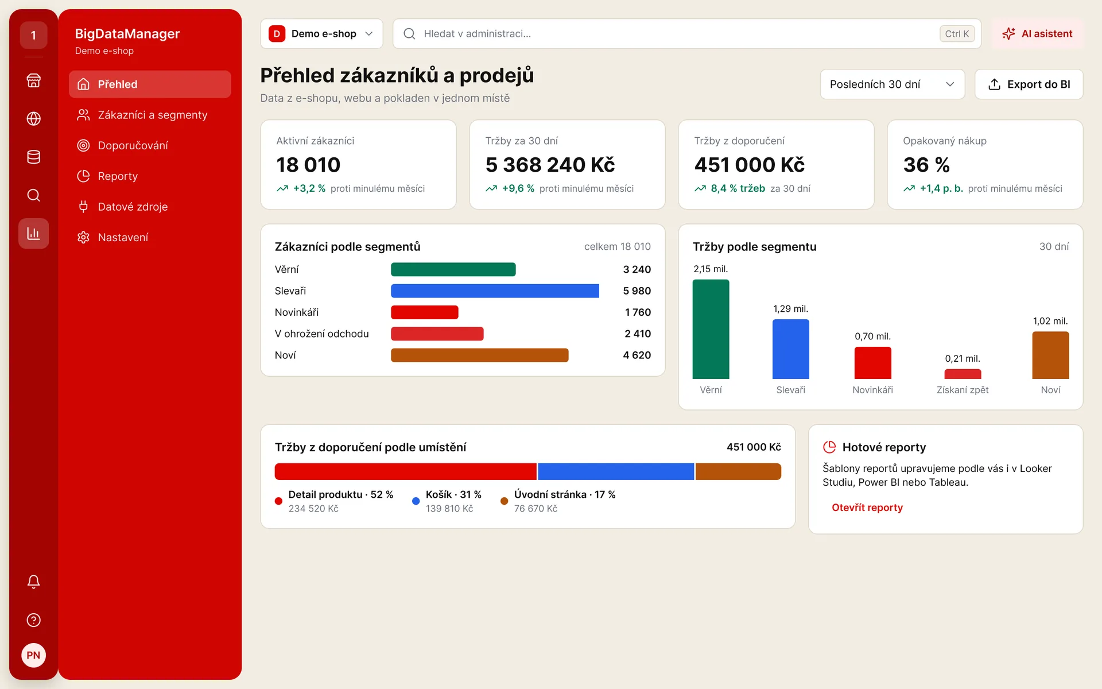Open the Datové zdroje menu item
This screenshot has width=1102, height=689.
(x=150, y=207)
